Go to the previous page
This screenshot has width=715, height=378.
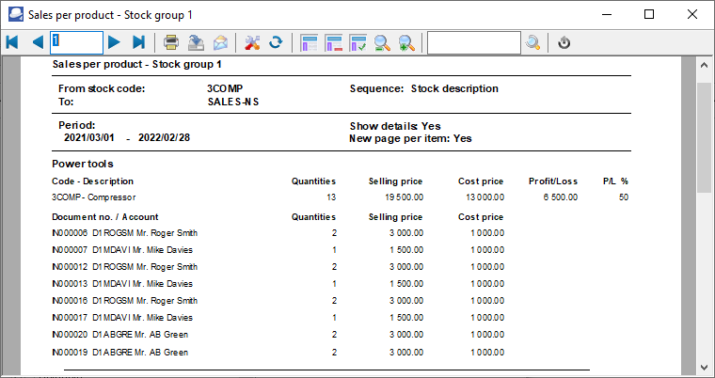38,42
